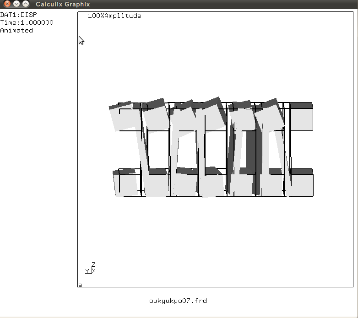Image resolution: width=358 pixels, height=318 pixels.
Task: Minimize the Calculix Graphix window
Action: (x=16, y=4)
